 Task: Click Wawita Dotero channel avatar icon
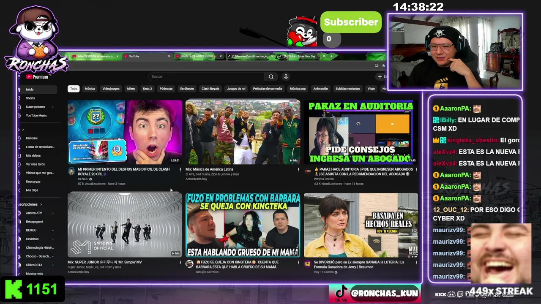307,171
